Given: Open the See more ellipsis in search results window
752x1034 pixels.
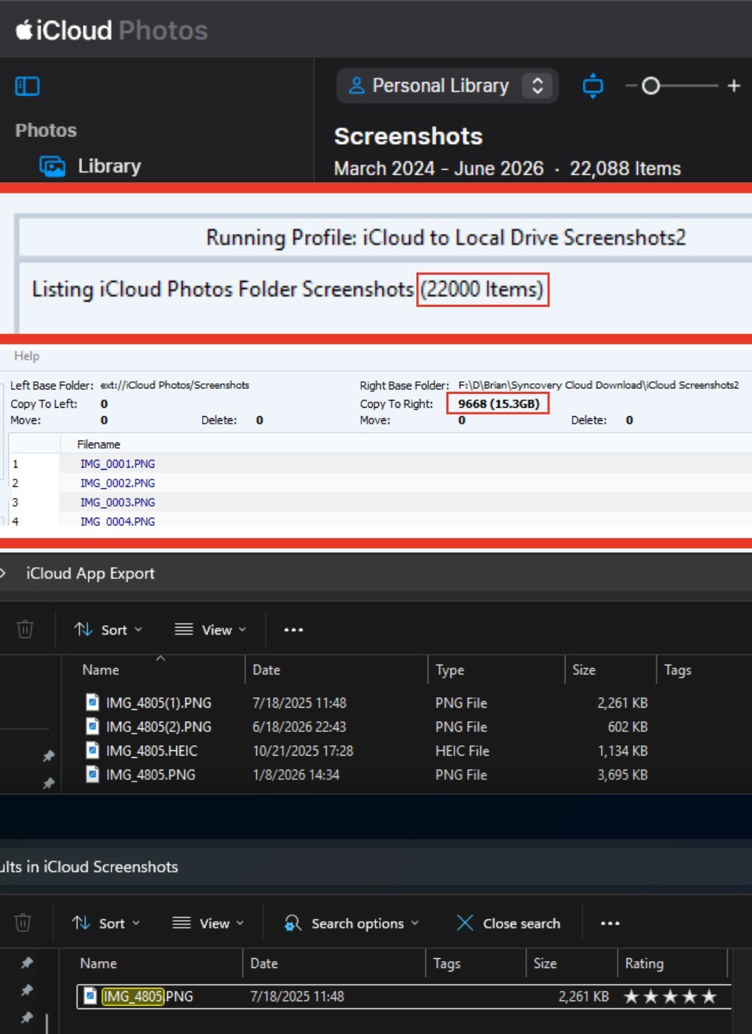Looking at the screenshot, I should click(x=610, y=923).
